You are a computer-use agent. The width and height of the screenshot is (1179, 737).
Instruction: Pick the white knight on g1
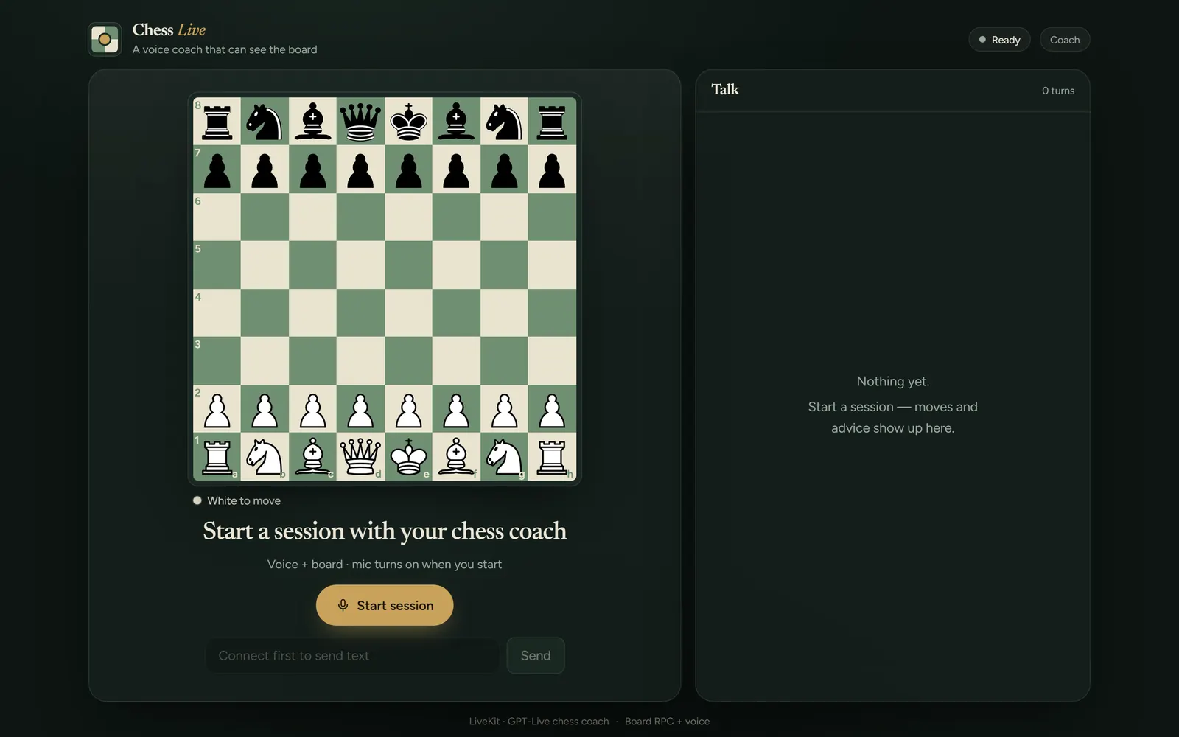coord(504,456)
